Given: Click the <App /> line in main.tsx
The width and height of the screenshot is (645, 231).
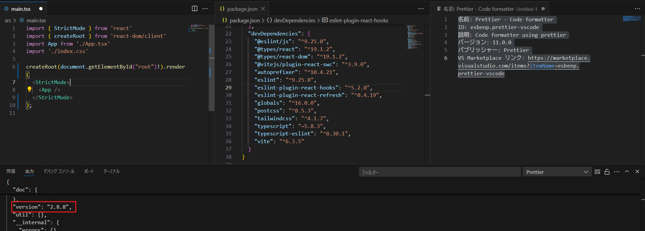Looking at the screenshot, I should click(x=49, y=89).
